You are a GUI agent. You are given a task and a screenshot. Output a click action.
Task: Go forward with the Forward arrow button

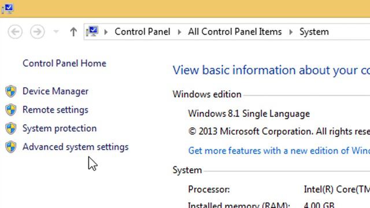[37, 32]
